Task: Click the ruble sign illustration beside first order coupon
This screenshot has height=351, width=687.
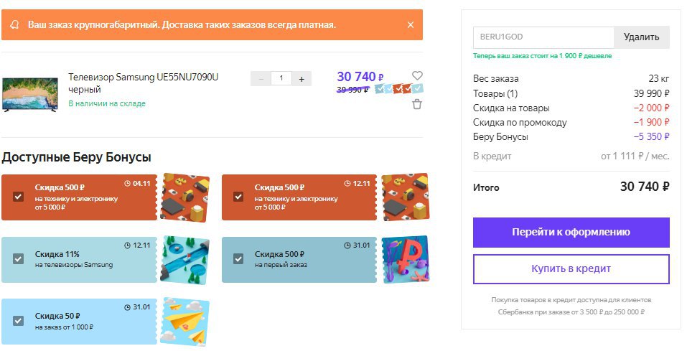Action: (406, 259)
